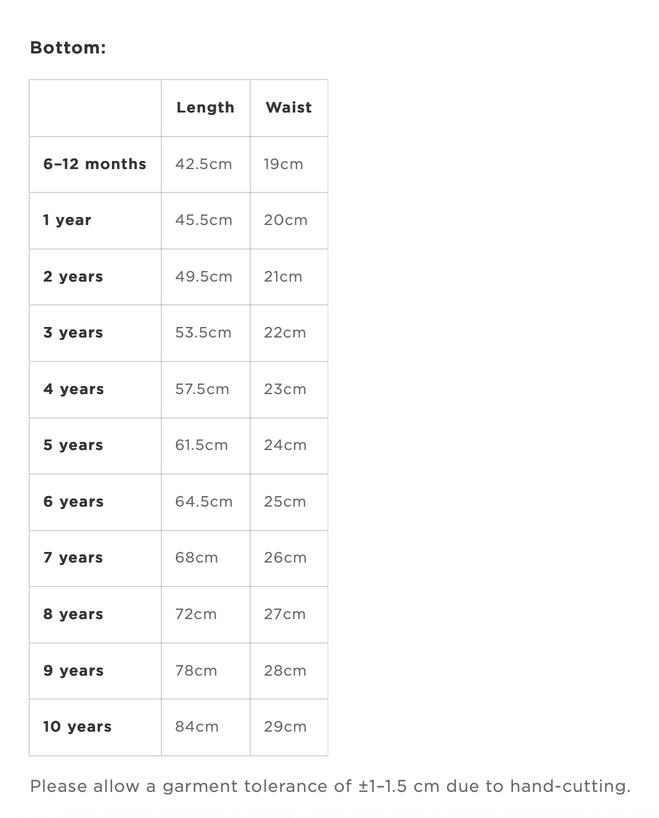Select the 10 years row label
The width and height of the screenshot is (659, 818).
pos(77,727)
